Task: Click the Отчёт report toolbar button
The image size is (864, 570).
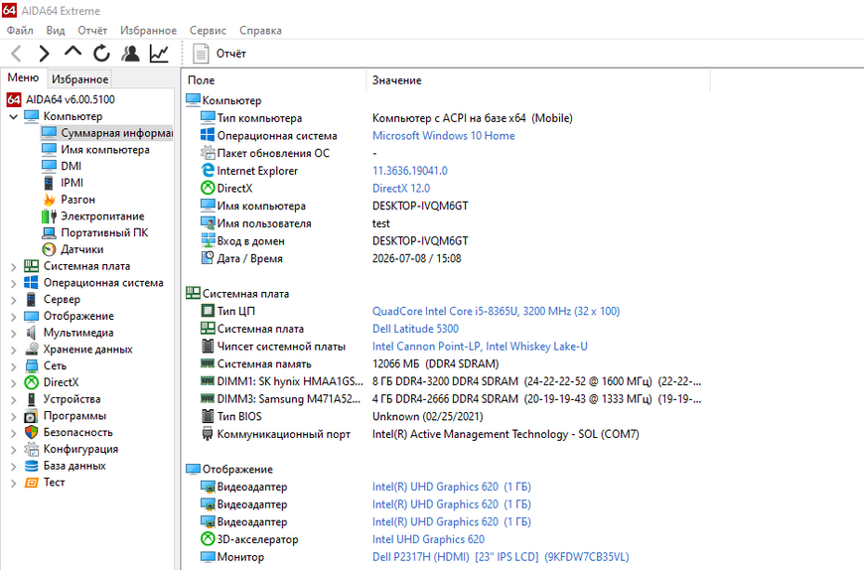Action: pos(219,54)
